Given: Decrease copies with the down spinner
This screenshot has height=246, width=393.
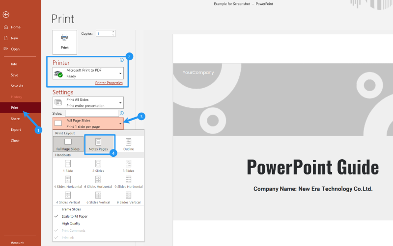Looking at the screenshot, I should (113, 35).
